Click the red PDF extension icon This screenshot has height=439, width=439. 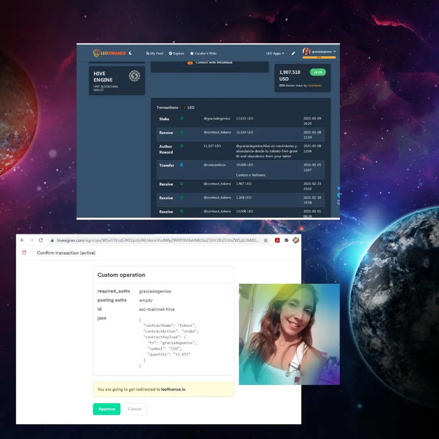click(277, 240)
